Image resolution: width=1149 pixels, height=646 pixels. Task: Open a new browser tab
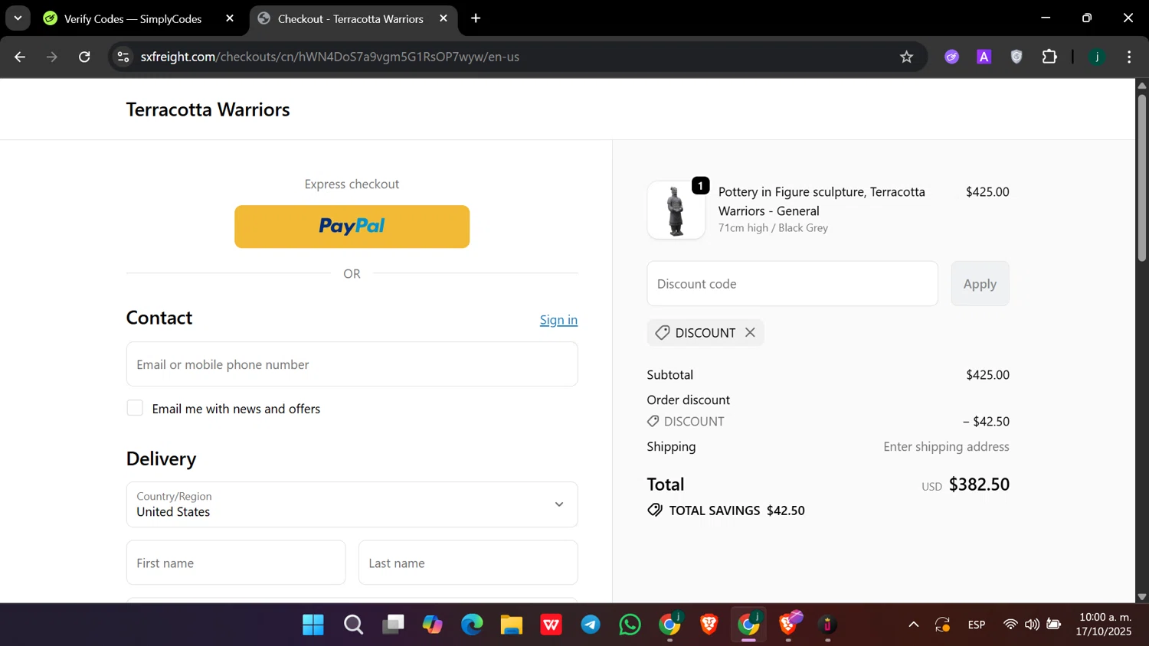click(476, 18)
